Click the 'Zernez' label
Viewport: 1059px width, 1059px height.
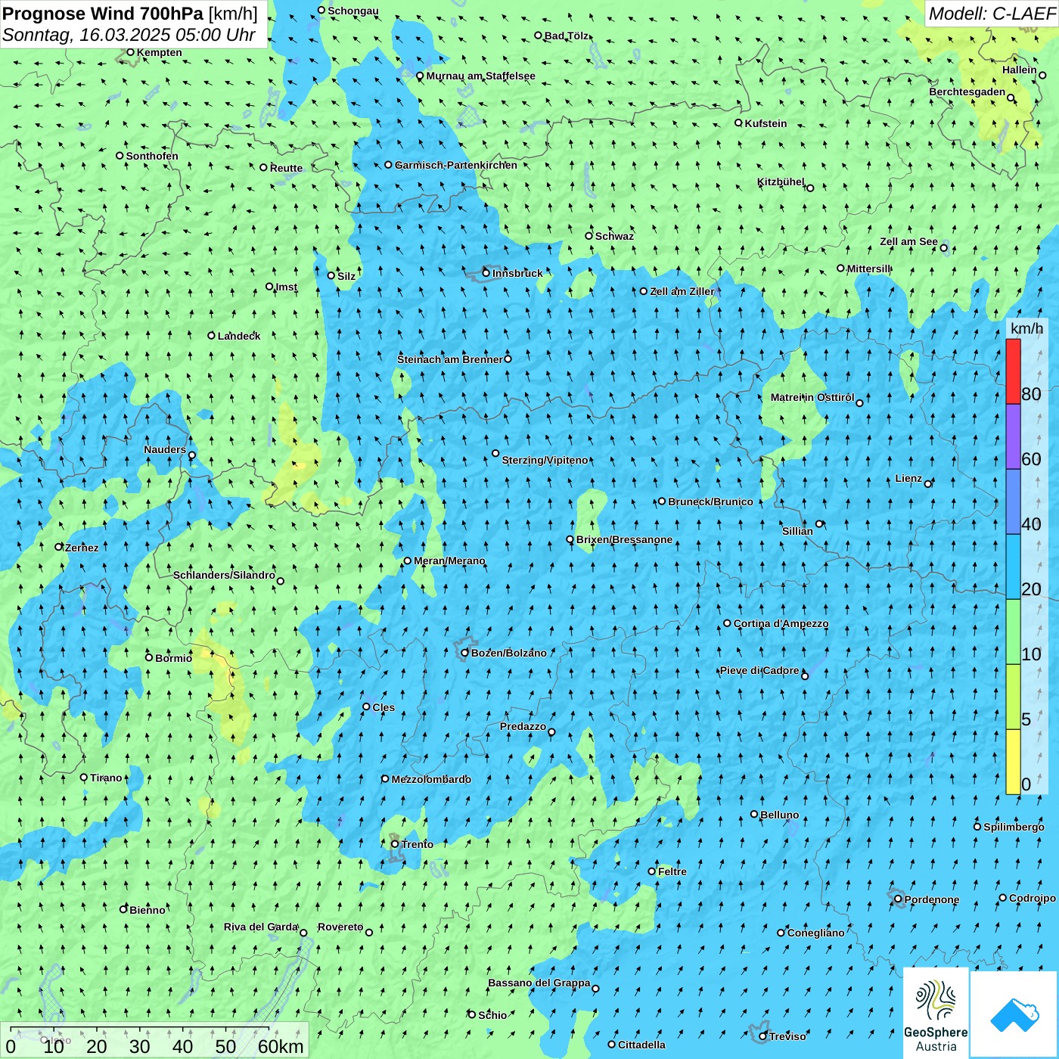click(x=82, y=547)
